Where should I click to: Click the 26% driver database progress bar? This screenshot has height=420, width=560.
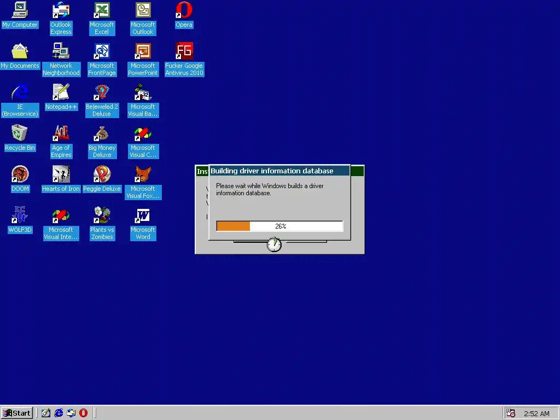[x=279, y=226]
